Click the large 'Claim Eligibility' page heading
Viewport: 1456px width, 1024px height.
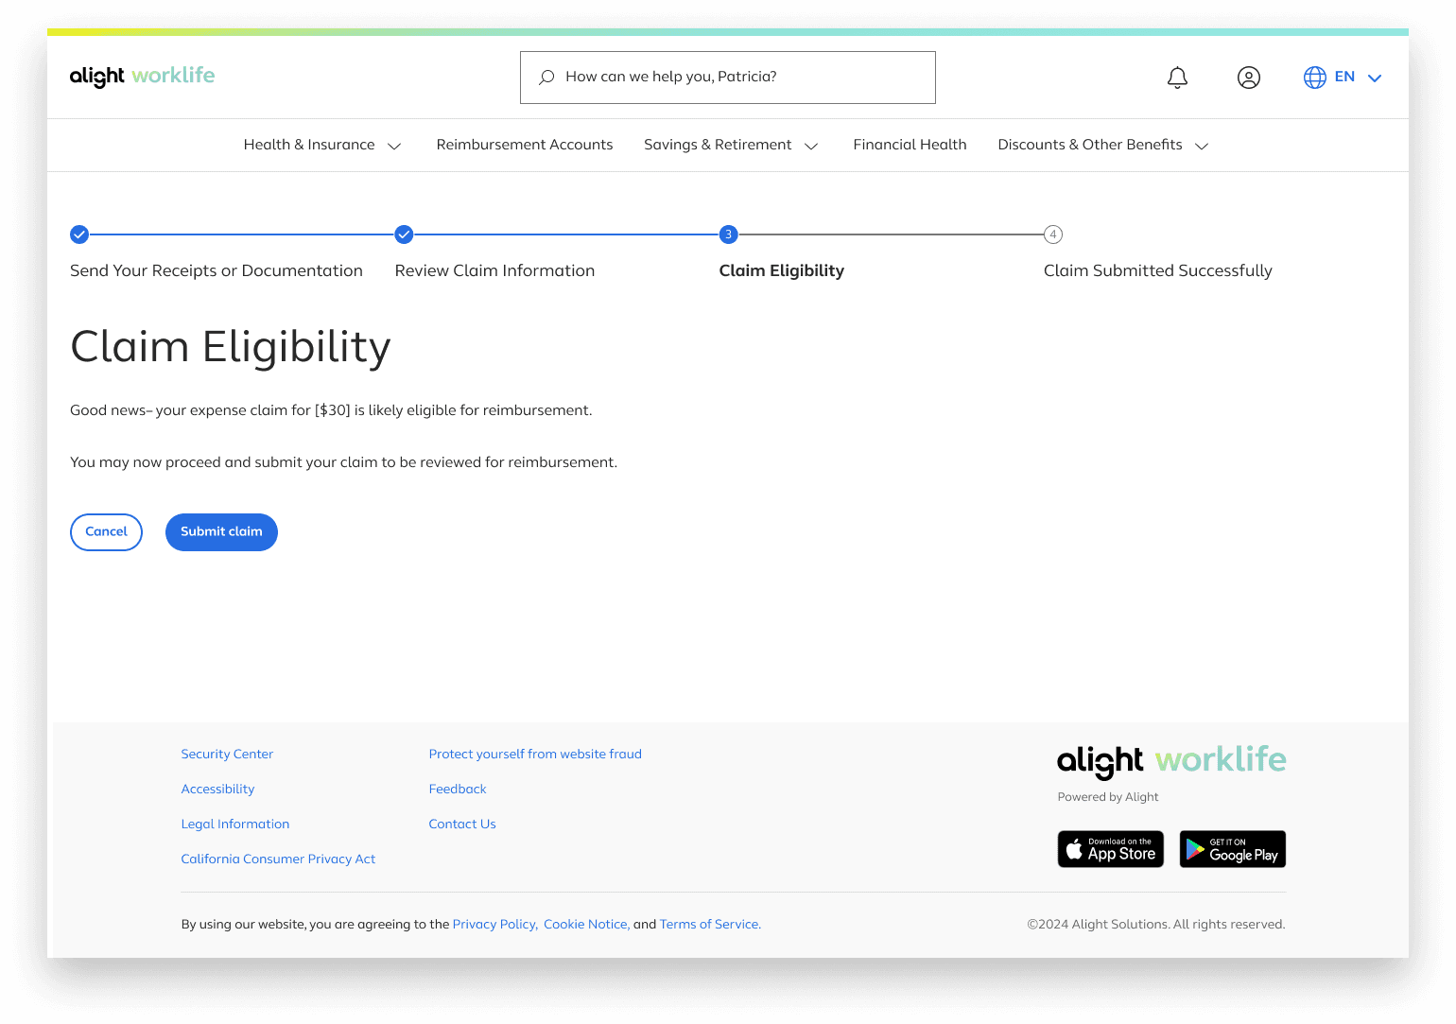click(231, 348)
